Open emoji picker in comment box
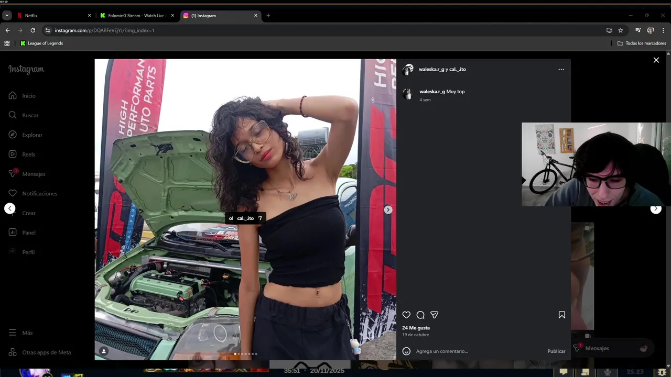This screenshot has height=377, width=671. point(406,351)
